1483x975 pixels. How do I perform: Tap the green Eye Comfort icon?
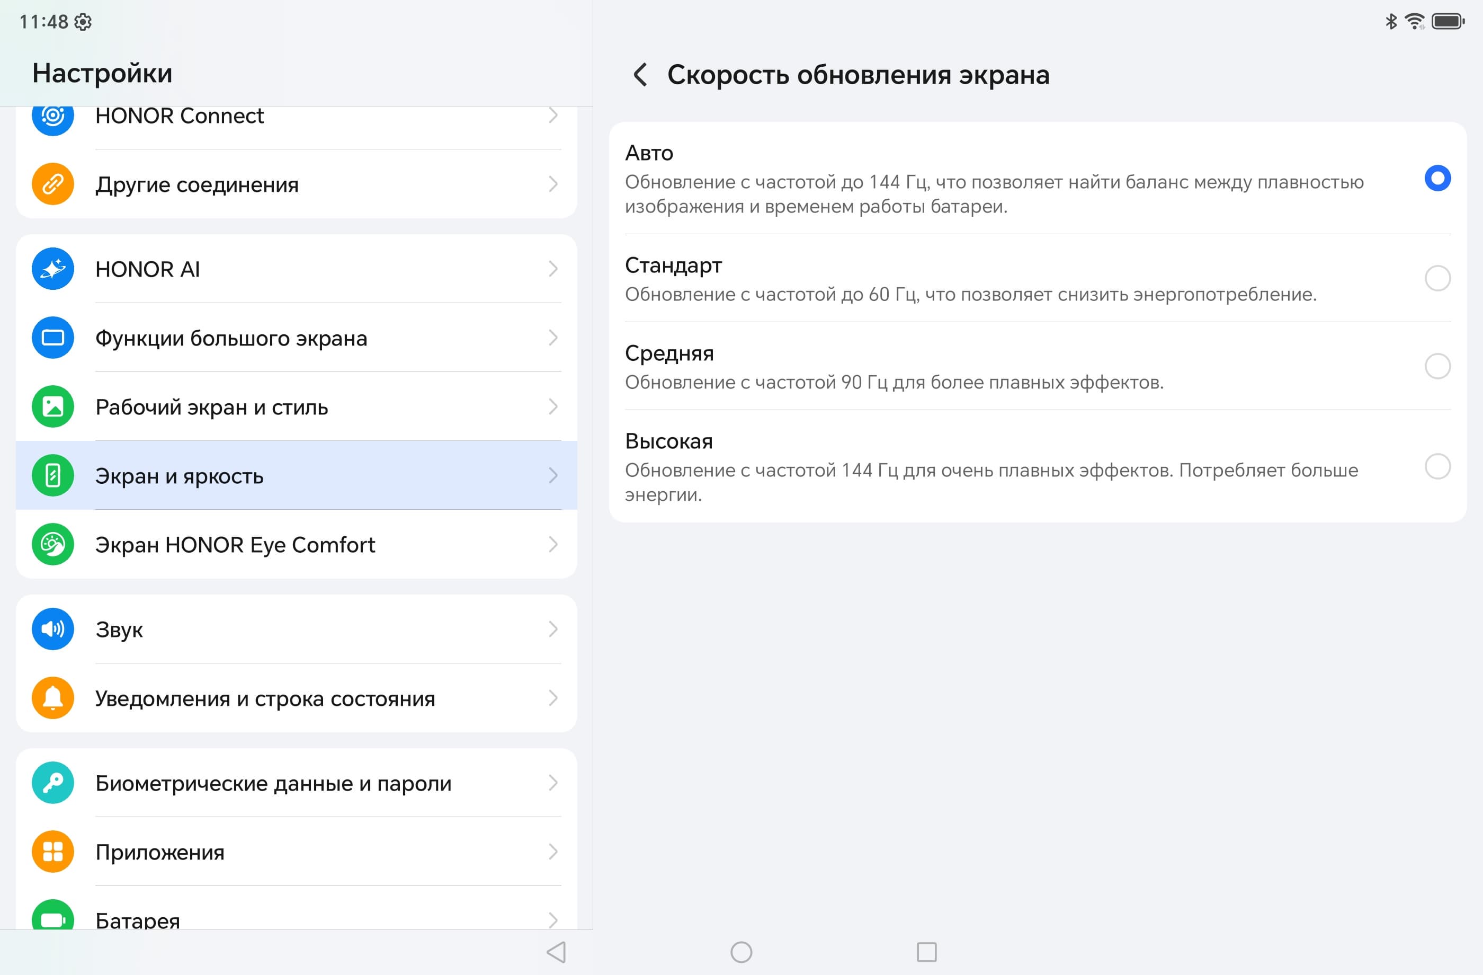click(x=53, y=544)
